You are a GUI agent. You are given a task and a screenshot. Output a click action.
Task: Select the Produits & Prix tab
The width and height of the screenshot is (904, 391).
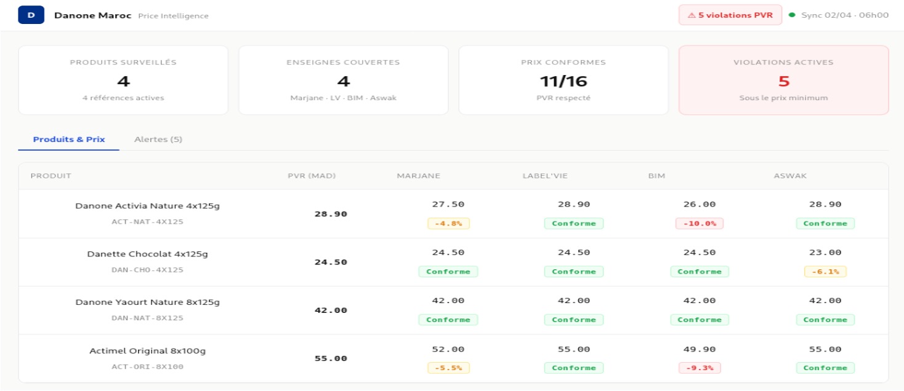[x=69, y=140]
